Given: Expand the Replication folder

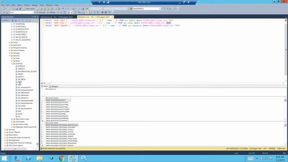Looking at the screenshot, I should pyautogui.click(x=5, y=135).
